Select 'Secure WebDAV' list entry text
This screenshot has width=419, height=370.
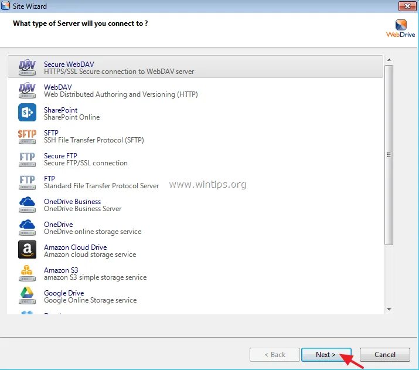[x=69, y=65]
